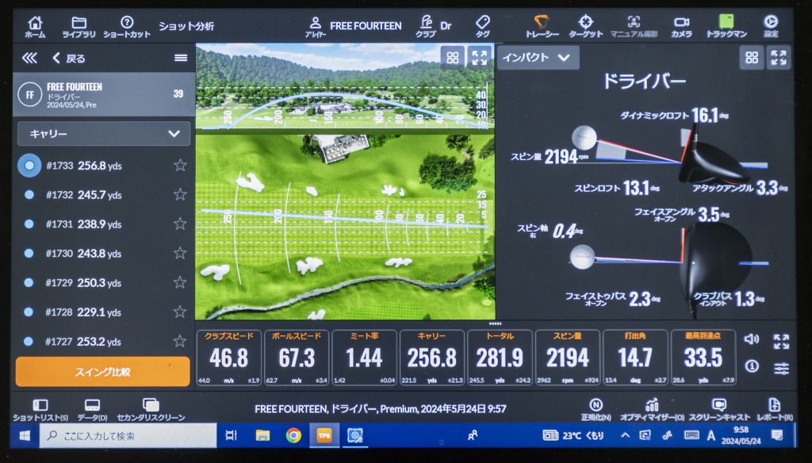Click the ボールスピード 67.3 data tile
This screenshot has width=812, height=463.
tap(297, 358)
